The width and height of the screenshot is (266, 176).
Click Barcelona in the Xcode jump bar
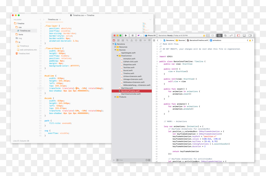pyautogui.click(x=169, y=40)
